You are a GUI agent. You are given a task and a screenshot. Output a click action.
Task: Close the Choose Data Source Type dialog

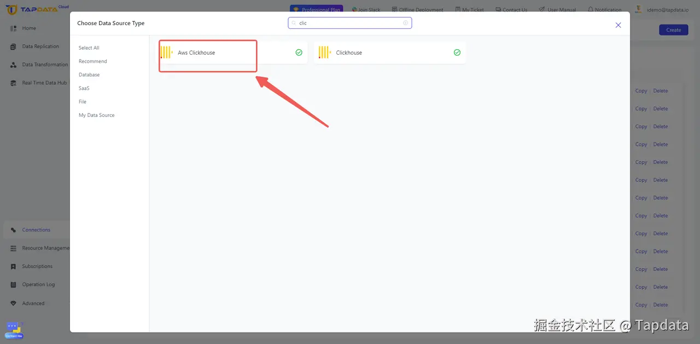tap(618, 25)
